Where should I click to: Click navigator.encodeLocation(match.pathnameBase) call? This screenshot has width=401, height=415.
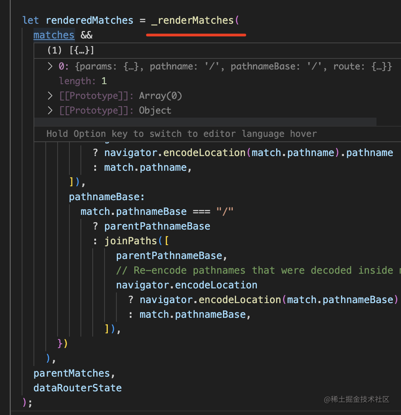point(269,299)
